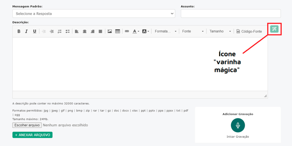Click the magic wand AI icon

click(x=274, y=29)
